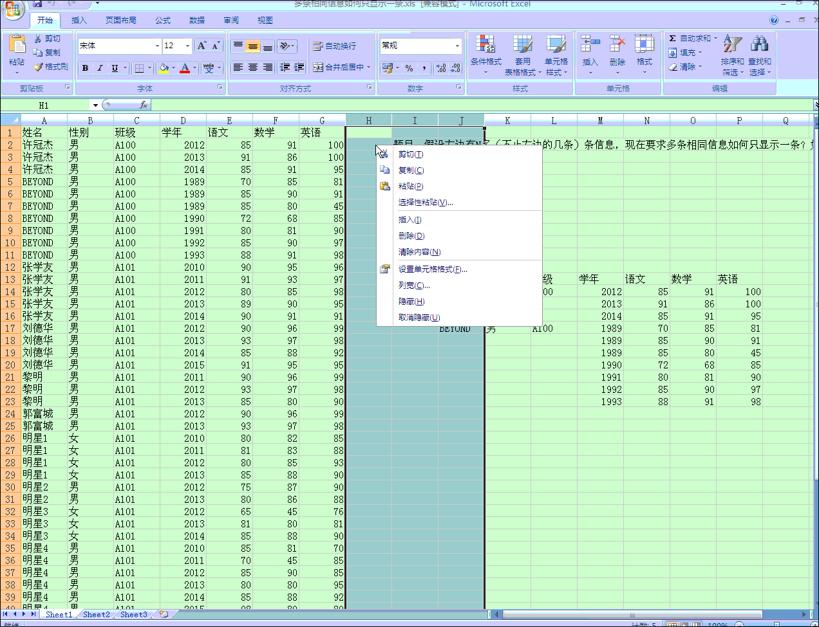The height and width of the screenshot is (627, 819).
Task: Click the Sort and Filter (排序和筛选) icon
Action: 732,45
